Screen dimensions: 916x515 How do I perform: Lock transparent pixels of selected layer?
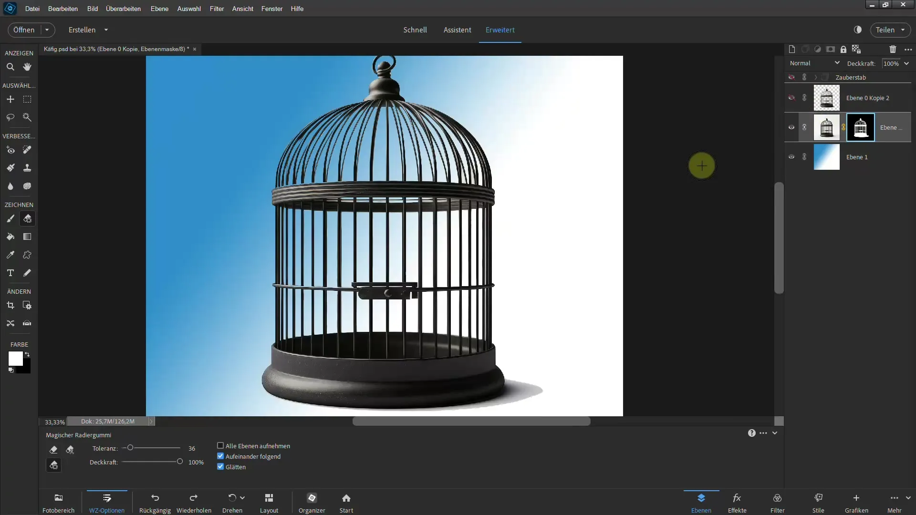(x=856, y=49)
